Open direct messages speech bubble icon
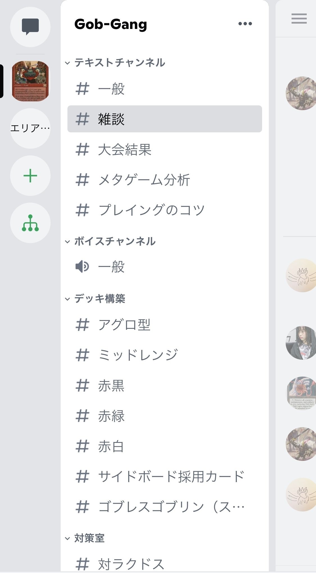The image size is (316, 573). (30, 27)
